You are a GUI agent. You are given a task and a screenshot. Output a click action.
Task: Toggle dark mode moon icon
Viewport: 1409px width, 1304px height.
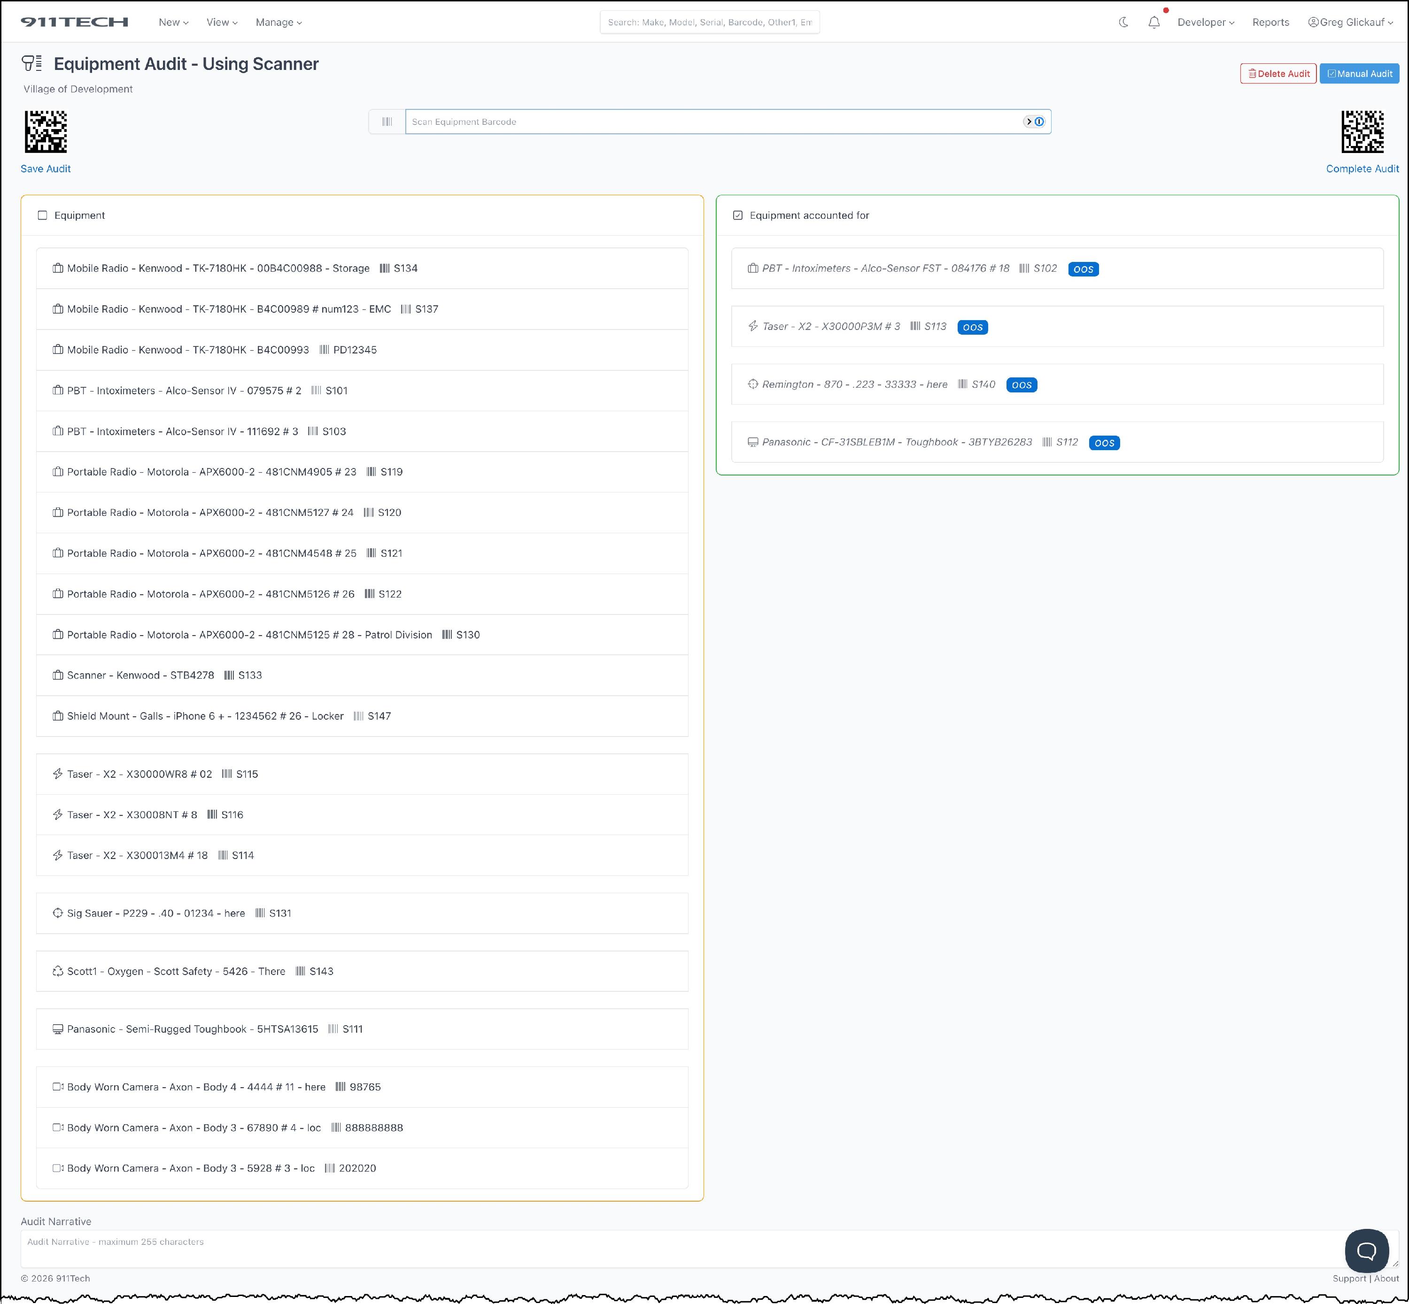pyautogui.click(x=1123, y=22)
